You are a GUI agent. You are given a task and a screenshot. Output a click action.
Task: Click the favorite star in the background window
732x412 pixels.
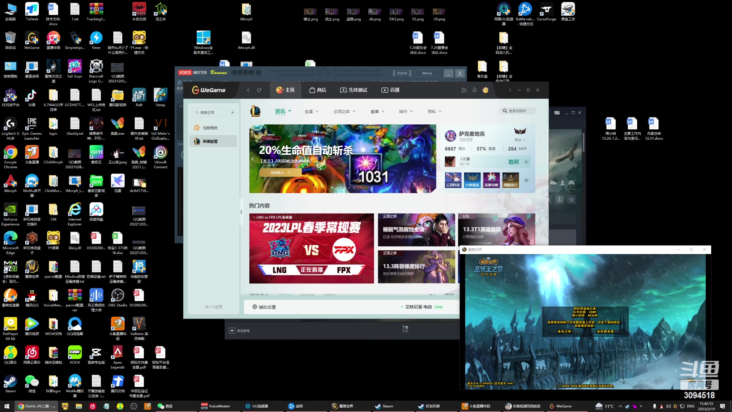click(x=571, y=200)
